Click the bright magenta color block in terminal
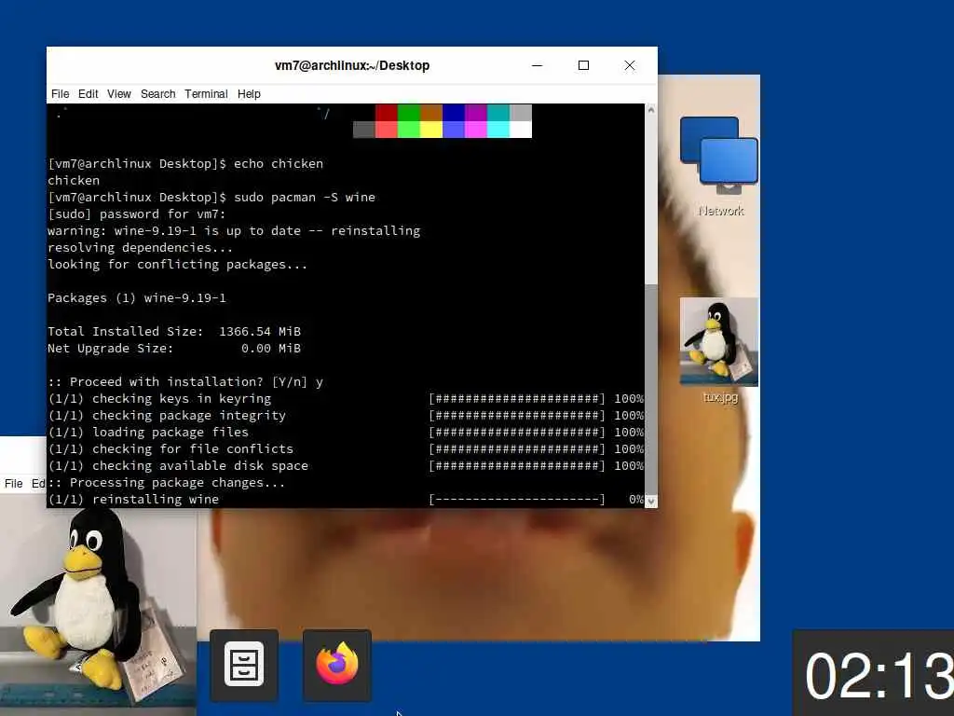Viewport: 954px width, 716px height. [x=476, y=129]
